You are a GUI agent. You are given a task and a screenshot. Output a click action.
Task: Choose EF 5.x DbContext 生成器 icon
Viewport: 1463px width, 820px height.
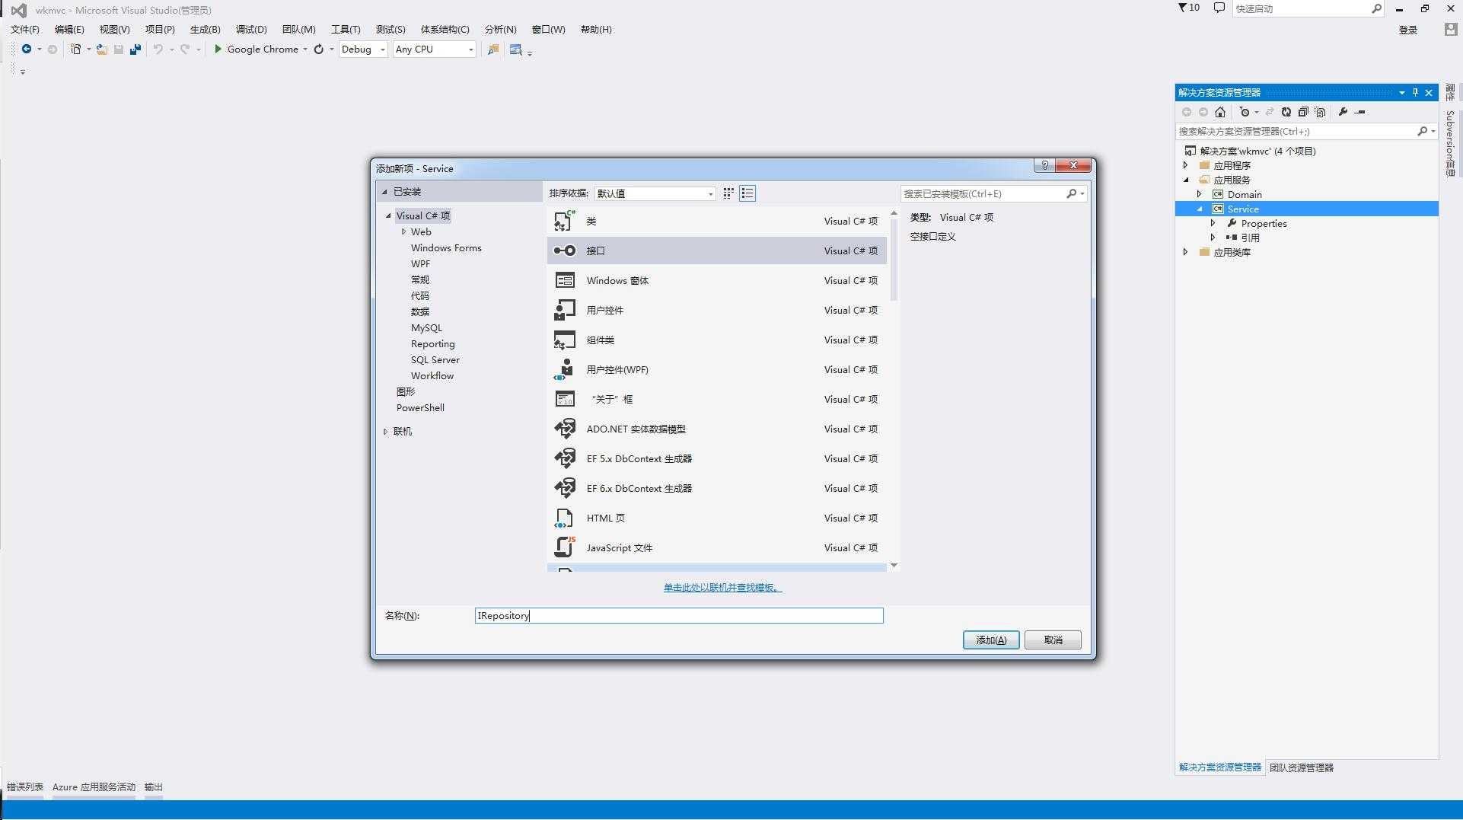pos(565,458)
